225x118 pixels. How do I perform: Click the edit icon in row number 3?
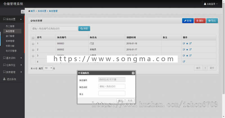tap(184, 55)
